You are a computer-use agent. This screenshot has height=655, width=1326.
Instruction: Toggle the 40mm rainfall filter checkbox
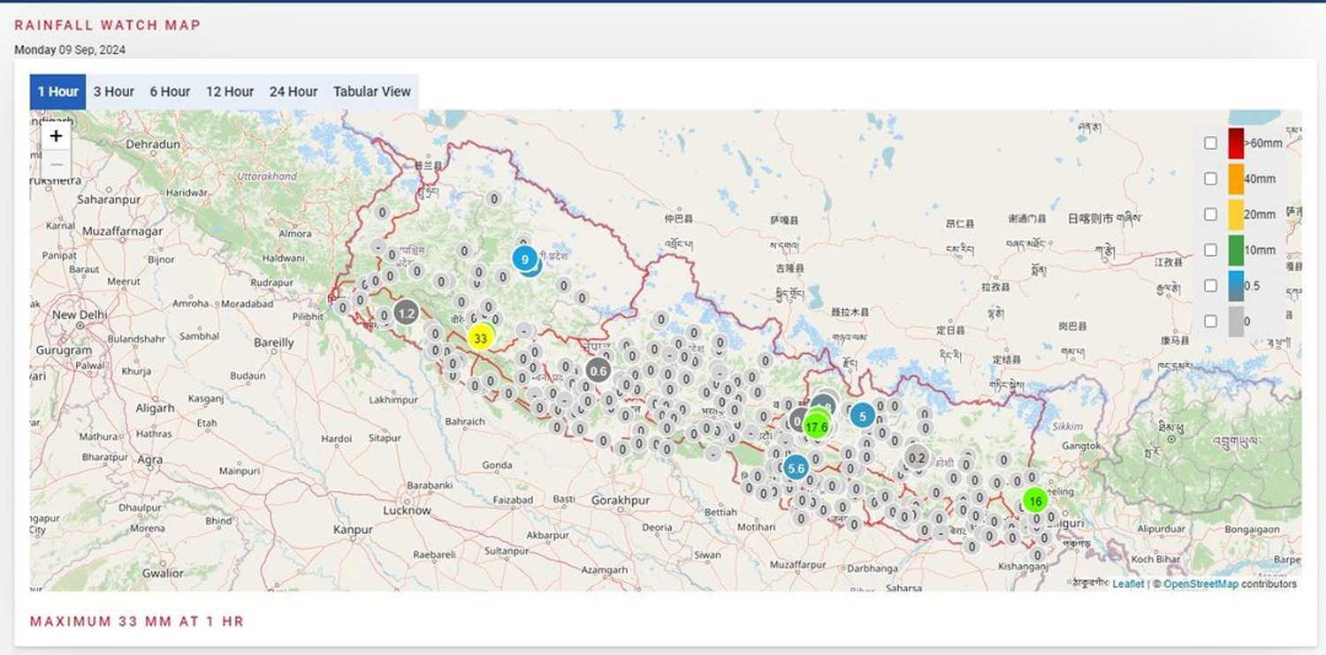[1210, 178]
